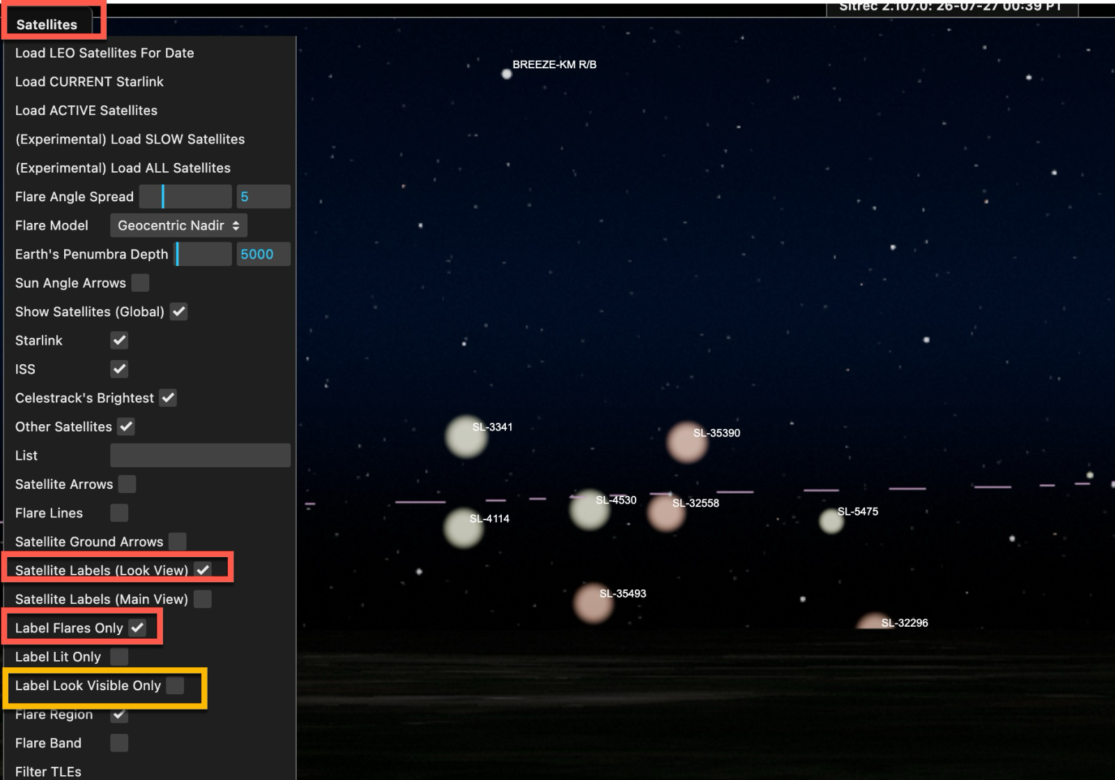Toggle Celestrack's Brightest checkbox

pos(168,398)
